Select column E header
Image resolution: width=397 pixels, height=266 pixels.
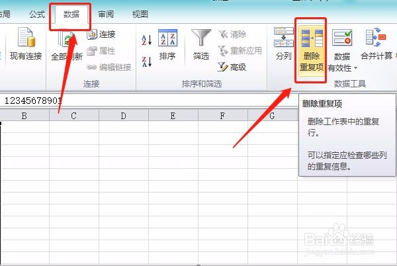click(173, 116)
